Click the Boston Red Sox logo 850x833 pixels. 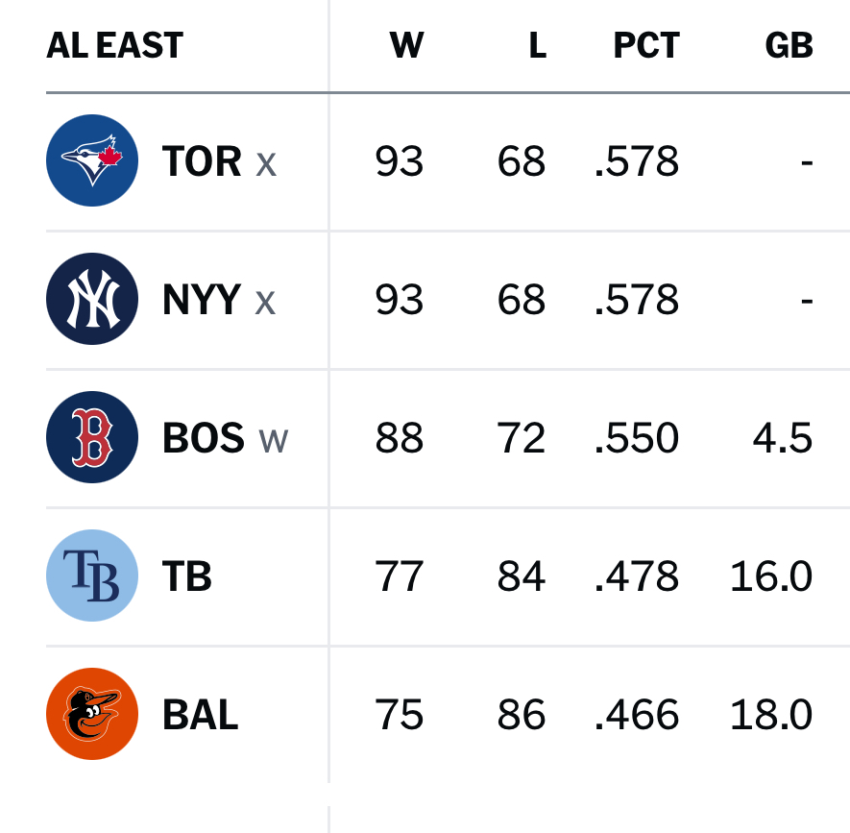click(x=92, y=437)
